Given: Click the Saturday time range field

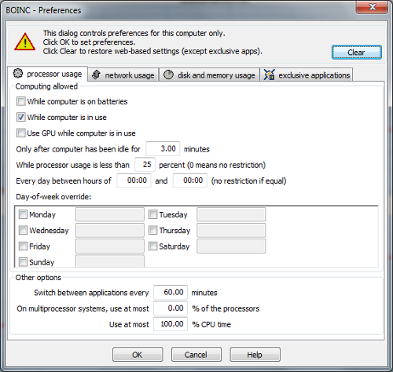Looking at the screenshot, I should (231, 246).
